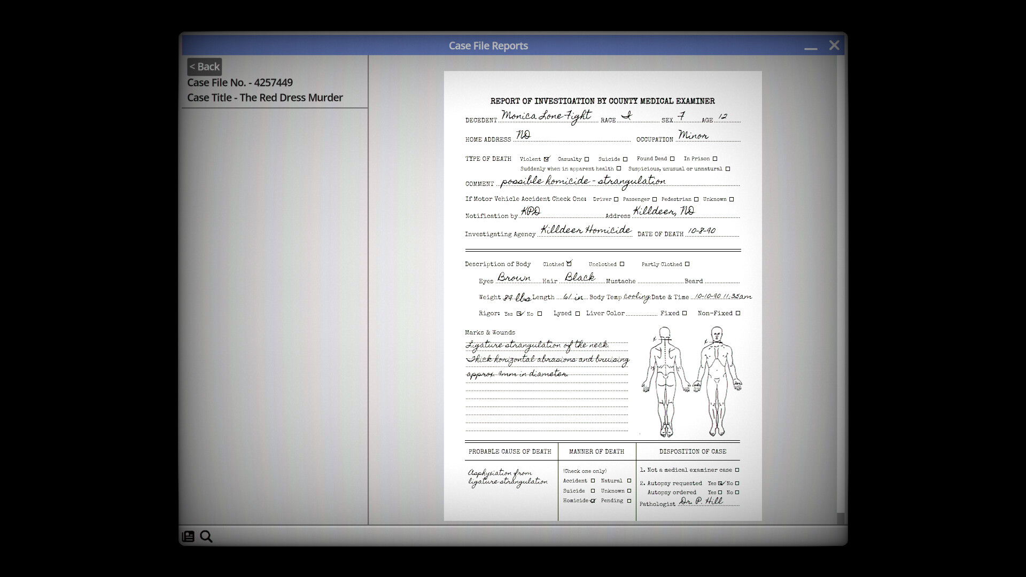Open the case file reports list icon
The height and width of the screenshot is (577, 1026).
[x=188, y=536]
